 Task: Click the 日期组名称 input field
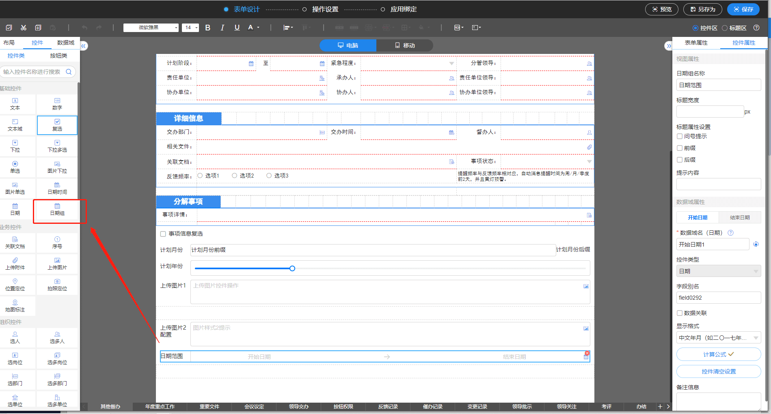click(x=719, y=85)
